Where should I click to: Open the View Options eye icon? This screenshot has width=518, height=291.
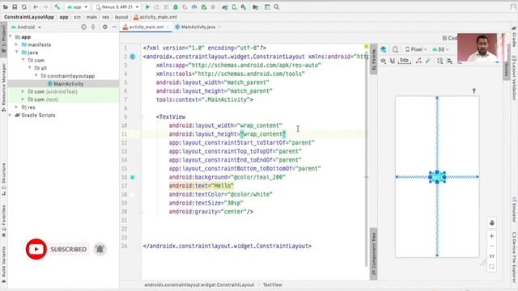[383, 61]
